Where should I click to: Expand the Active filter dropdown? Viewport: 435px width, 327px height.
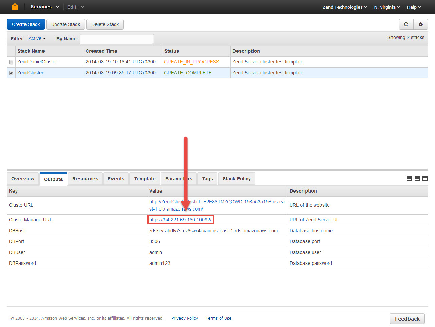coord(37,39)
